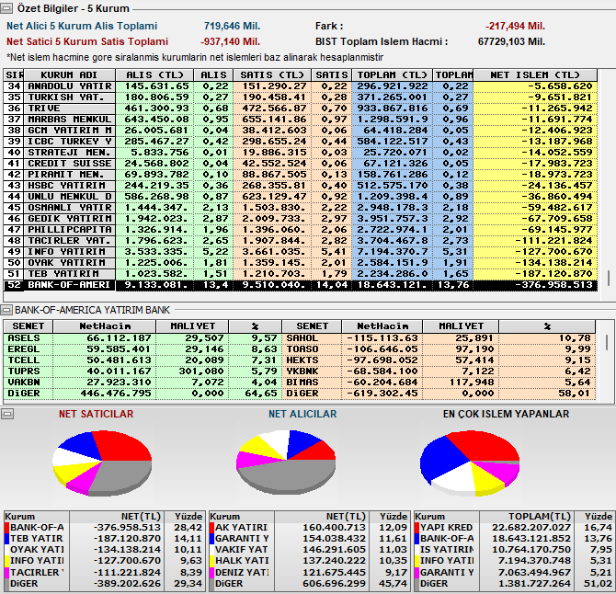The height and width of the screenshot is (594, 616).
Task: Click the SAHOL stock row
Action: [x=439, y=338]
